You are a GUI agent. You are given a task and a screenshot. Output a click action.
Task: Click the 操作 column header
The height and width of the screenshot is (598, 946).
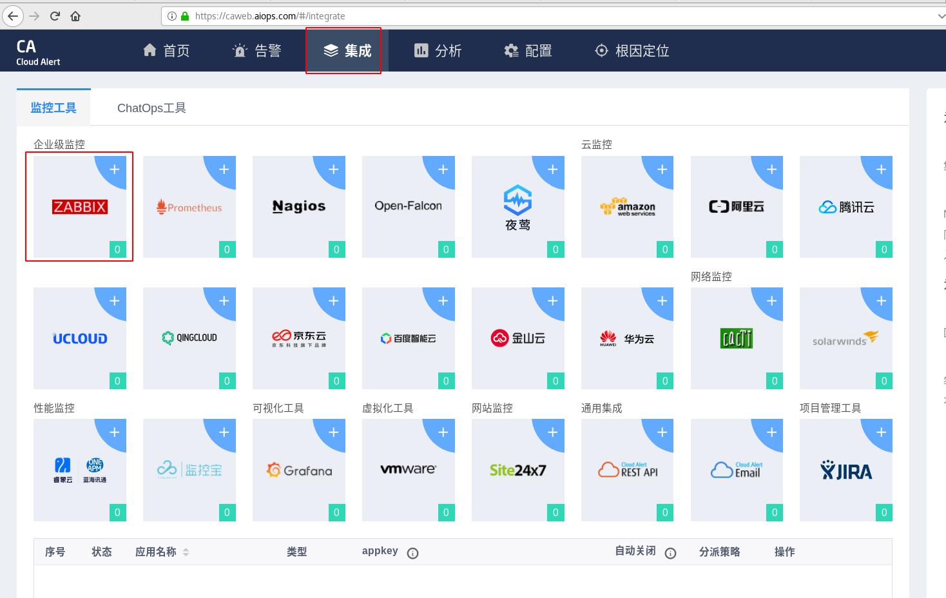pyautogui.click(x=785, y=552)
